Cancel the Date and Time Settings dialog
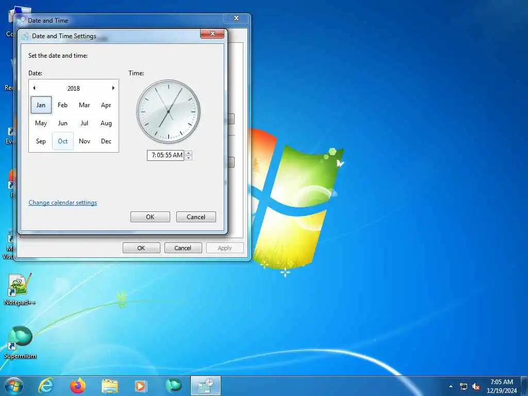Screen dimensions: 528x396 [x=196, y=217]
